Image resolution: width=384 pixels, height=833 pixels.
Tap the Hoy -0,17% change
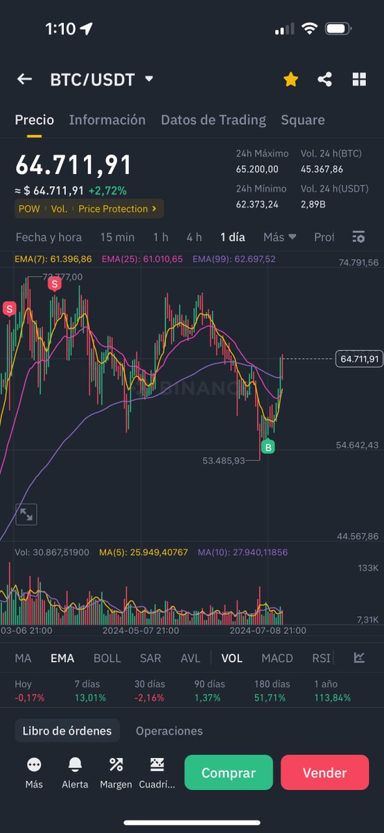(30, 691)
